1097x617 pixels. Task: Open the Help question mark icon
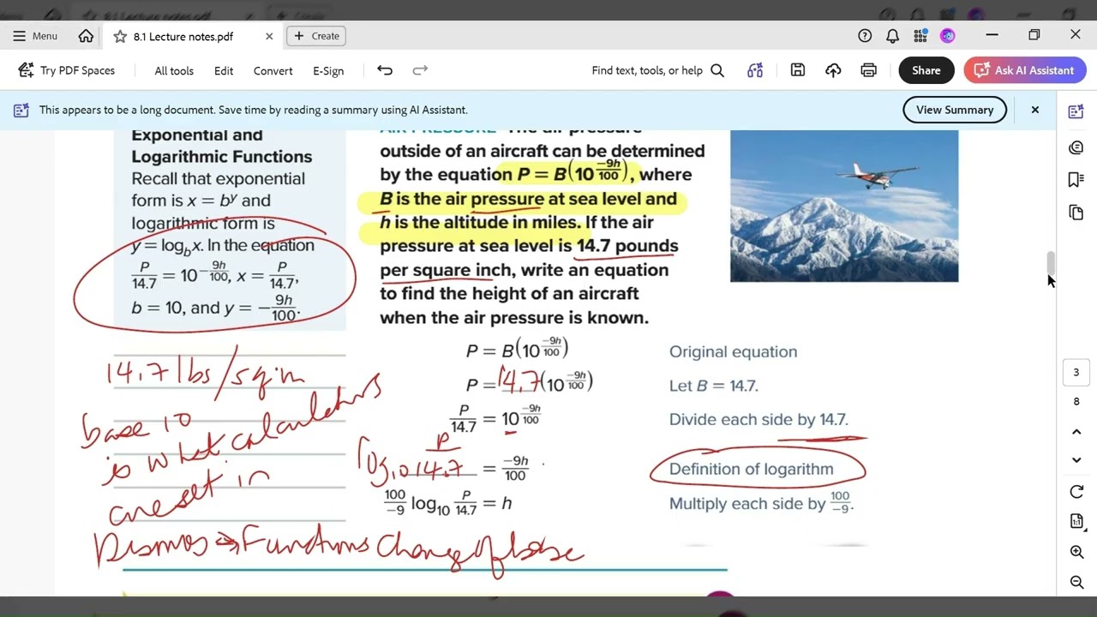click(x=865, y=36)
